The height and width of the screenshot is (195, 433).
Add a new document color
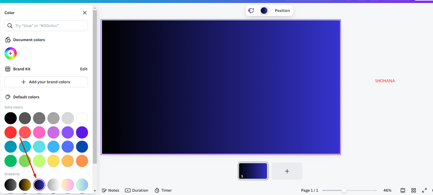click(x=10, y=53)
